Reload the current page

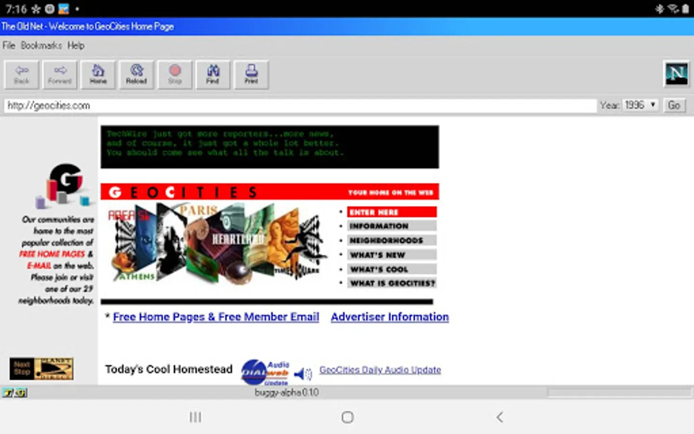tap(136, 75)
